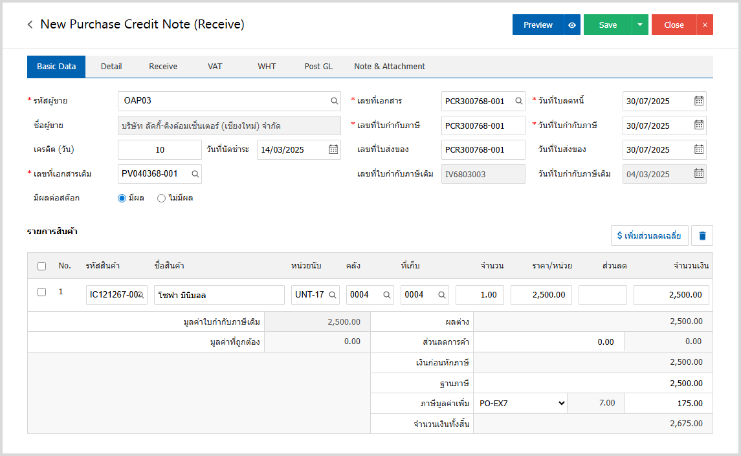This screenshot has height=456, width=741.
Task: Click search icon in document number field
Action: pyautogui.click(x=518, y=101)
